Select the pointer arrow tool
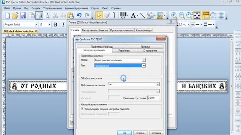The height and width of the screenshot is (135, 241). (x=99, y=15)
